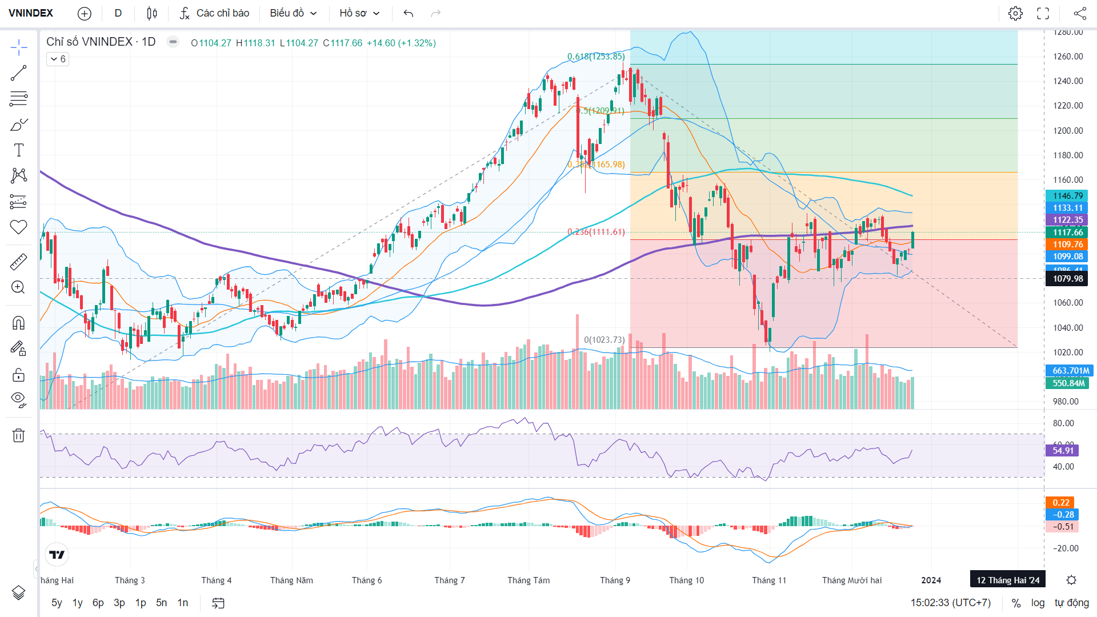Open the Biểu đồ dropdown menu

tap(293, 13)
